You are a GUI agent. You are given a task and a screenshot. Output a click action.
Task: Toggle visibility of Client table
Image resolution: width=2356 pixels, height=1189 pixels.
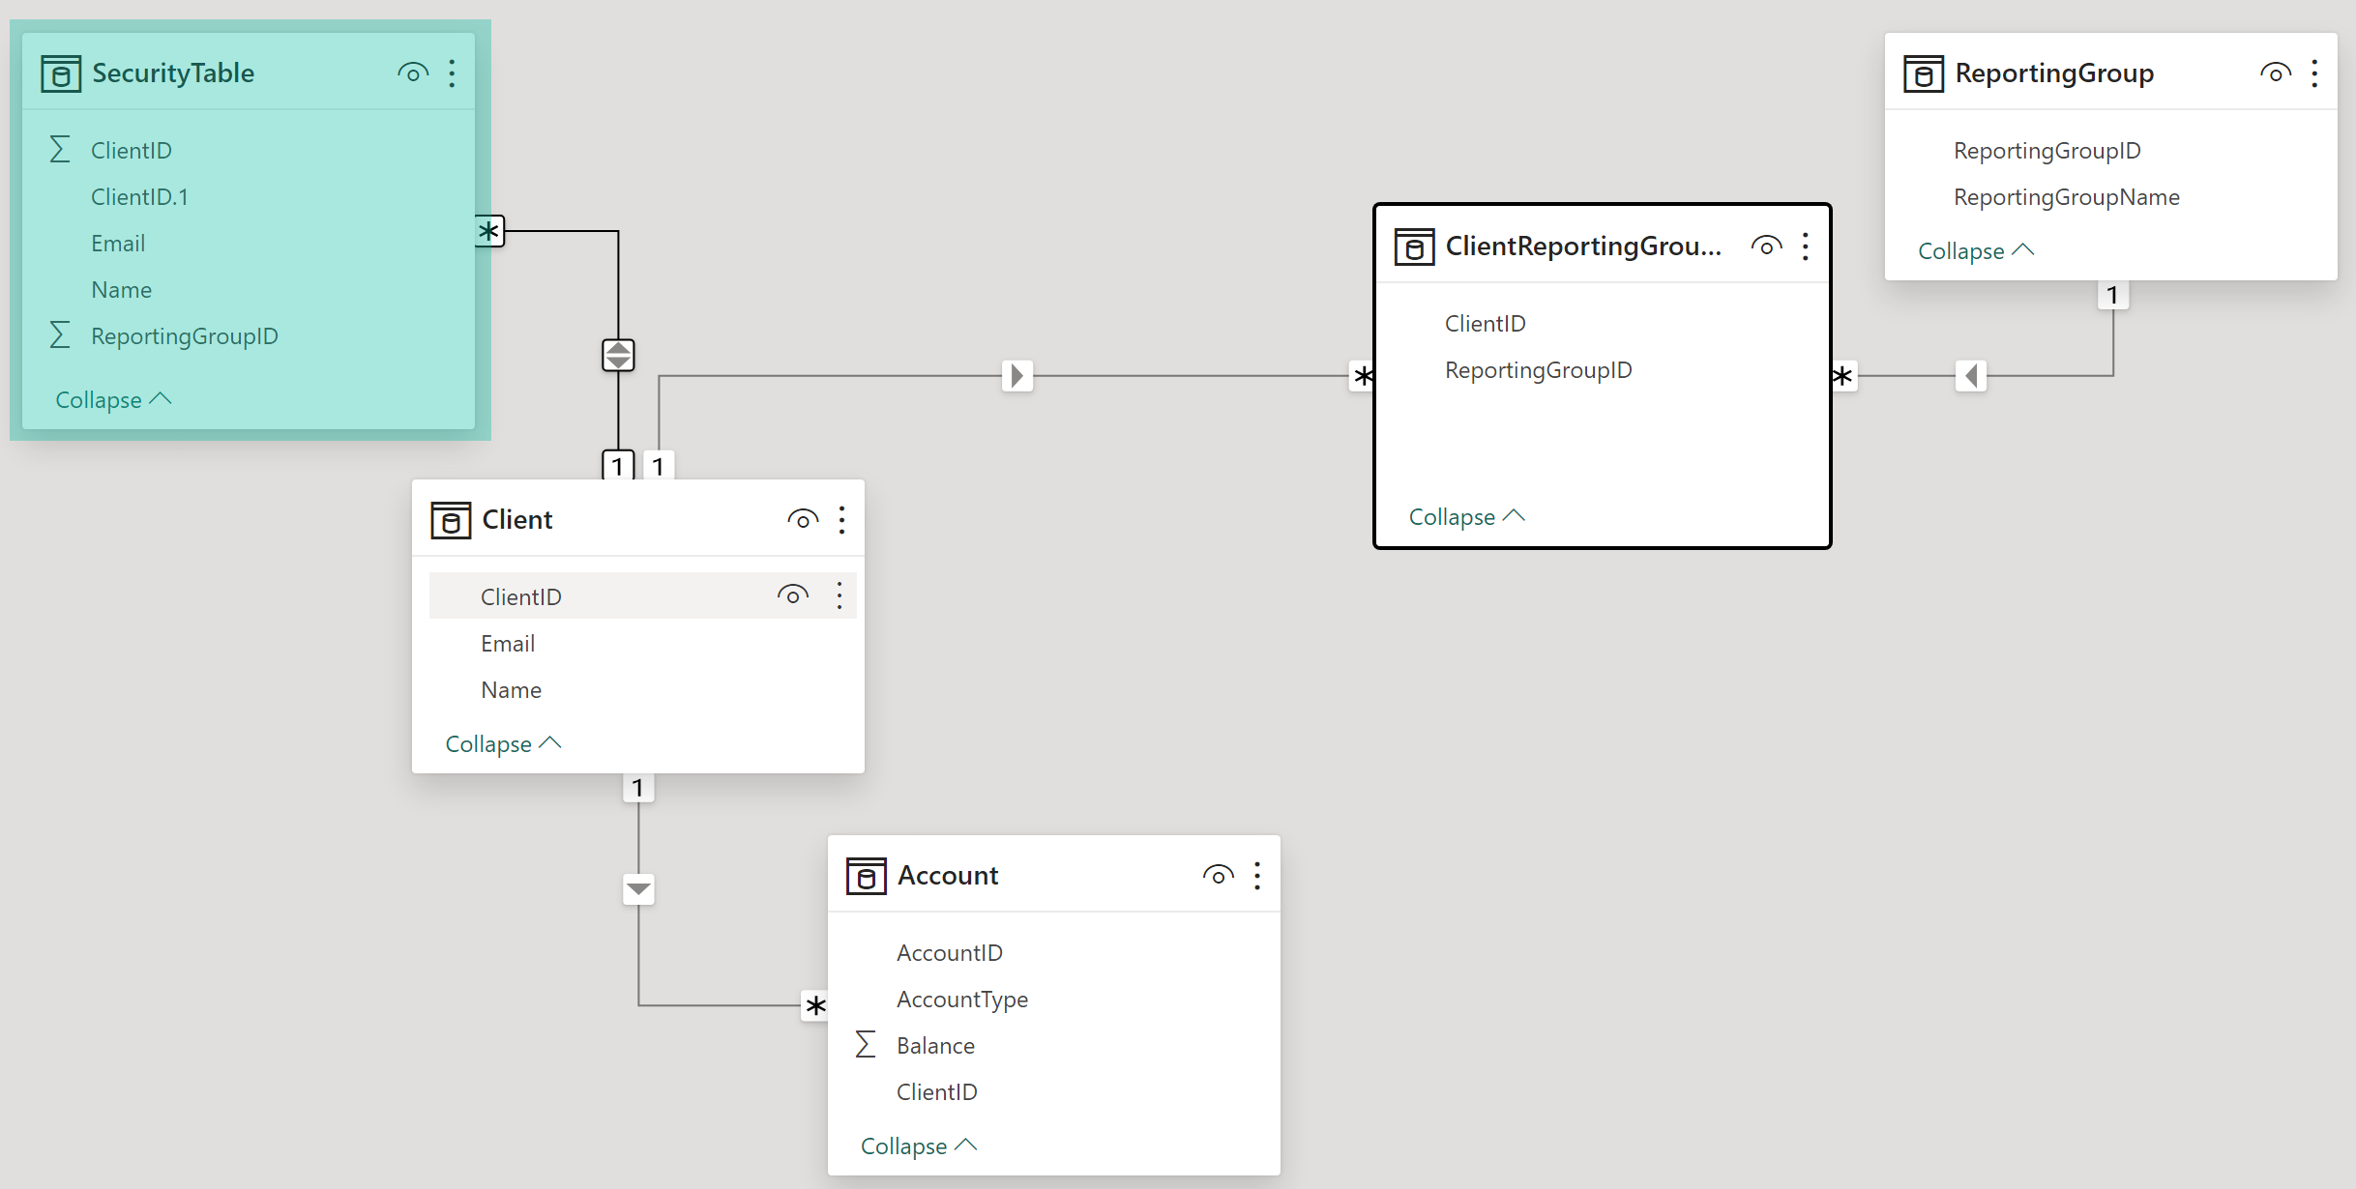(x=803, y=520)
